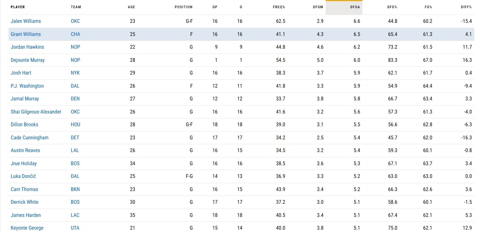This screenshot has height=233, width=480.
Task: Sort players by AGE column
Action: pos(131,7)
